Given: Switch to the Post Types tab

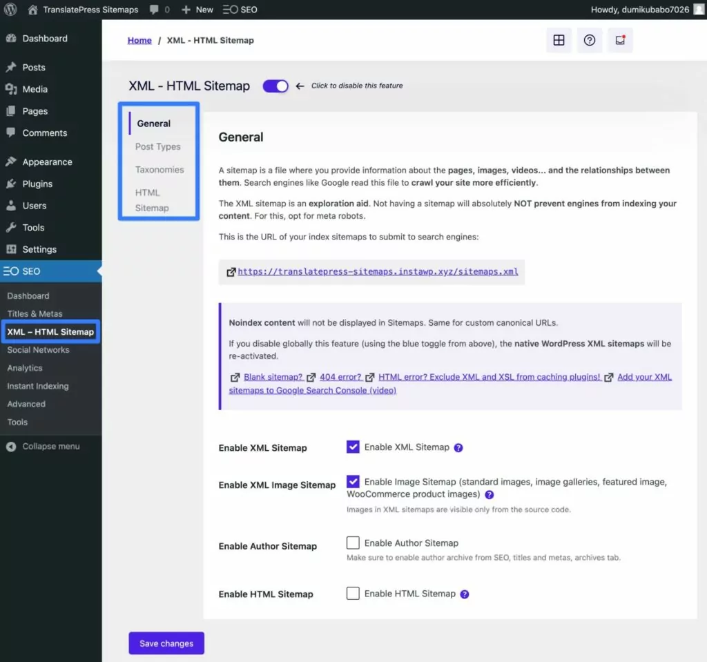Looking at the screenshot, I should (x=158, y=146).
